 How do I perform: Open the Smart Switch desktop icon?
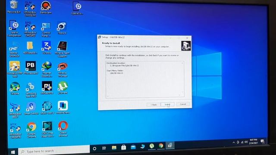pyautogui.click(x=31, y=108)
